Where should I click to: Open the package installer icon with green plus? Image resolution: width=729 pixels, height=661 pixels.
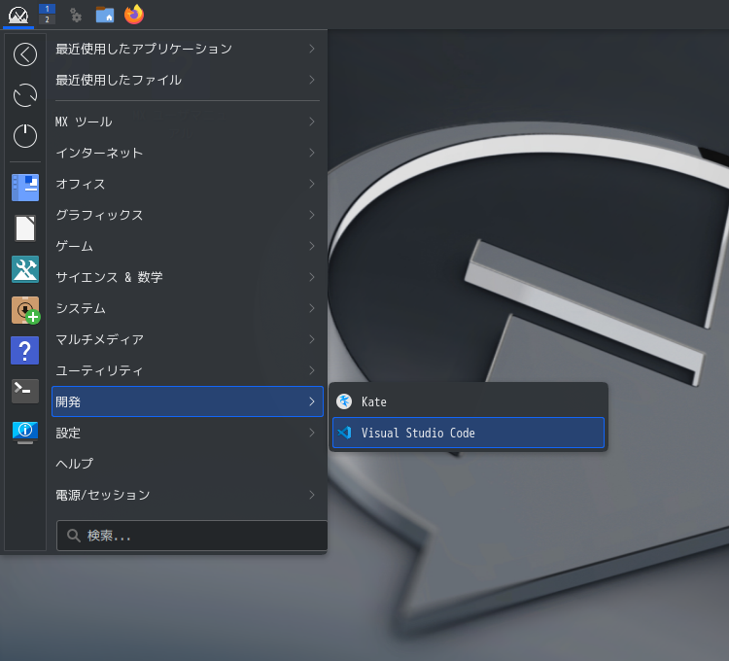tap(26, 310)
